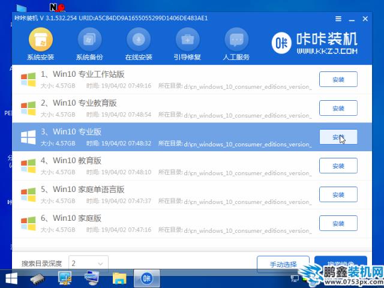
Task: Click the 咔咔装机 taskbar app icon
Action: (x=146, y=278)
